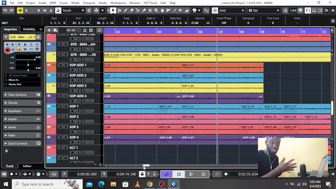Open the track list settings gear
Screen dimensions: 336x189
(100, 165)
